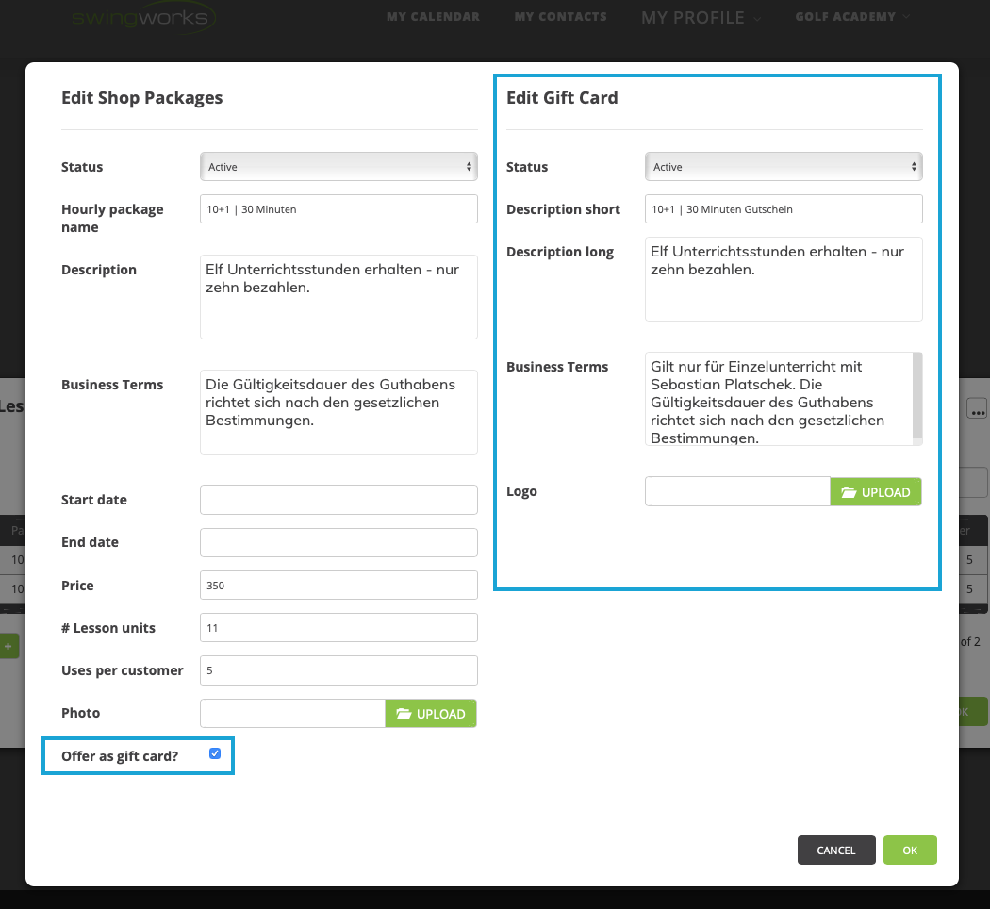
Task: Uncheck Offer as gift card checkbox
Action: (215, 753)
